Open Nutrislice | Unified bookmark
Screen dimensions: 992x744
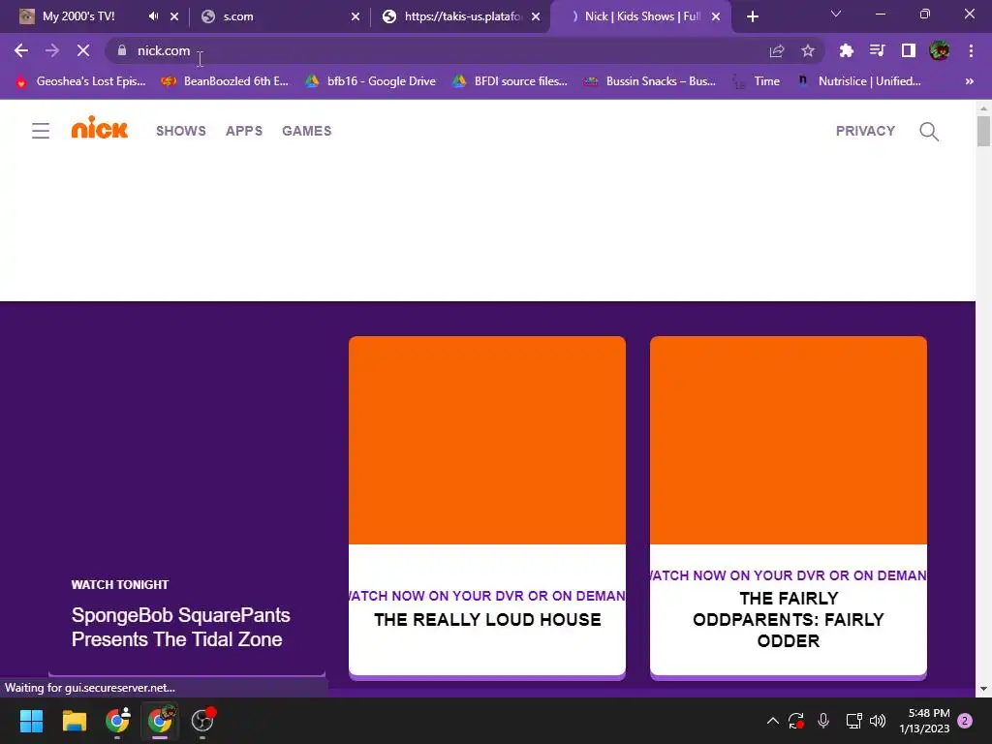pyautogui.click(x=859, y=81)
